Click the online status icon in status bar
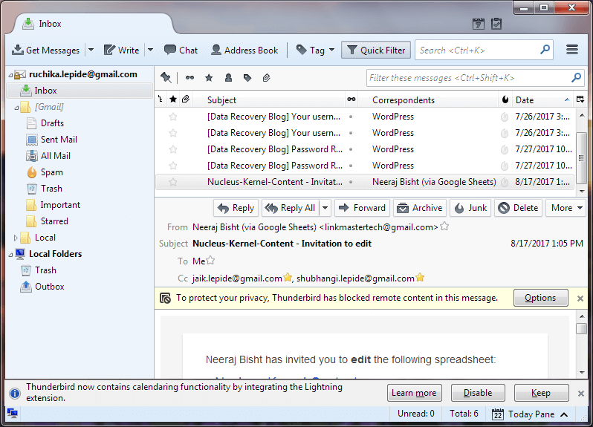593x427 pixels. coord(13,414)
